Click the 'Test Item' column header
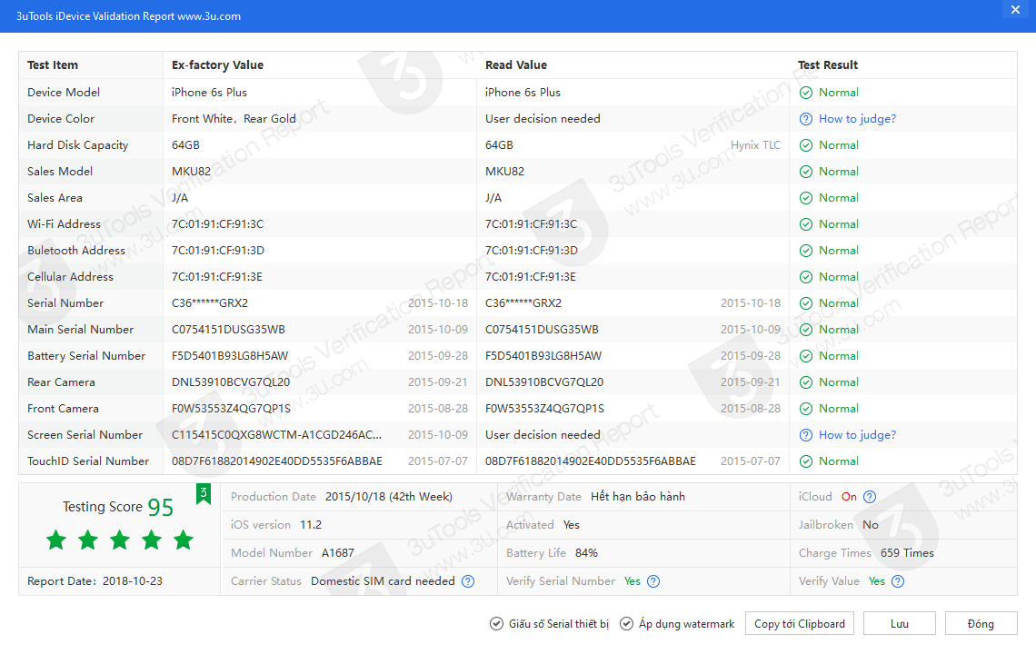The width and height of the screenshot is (1036, 654). (x=53, y=65)
